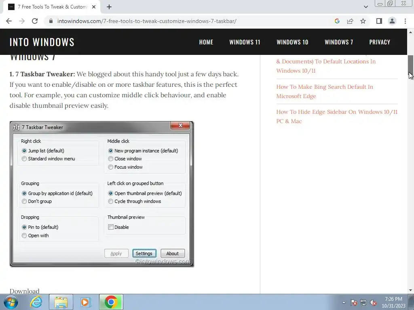Open the PRIVACY menu item
414x310 pixels.
tap(380, 42)
